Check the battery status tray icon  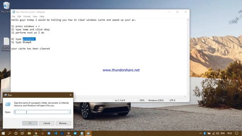pos(209,133)
